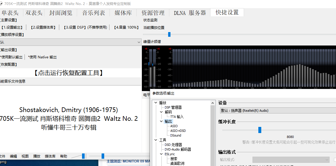This screenshot has width=336, height=166.
Task: Collapse the 输出 tree node
Action: click(x=161, y=121)
